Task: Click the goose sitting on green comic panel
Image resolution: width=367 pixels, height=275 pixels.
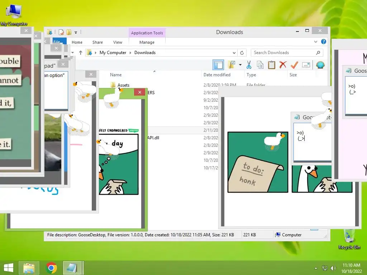Action: (274, 140)
